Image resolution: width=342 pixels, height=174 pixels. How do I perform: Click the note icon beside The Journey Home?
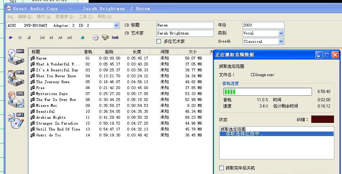point(33,82)
